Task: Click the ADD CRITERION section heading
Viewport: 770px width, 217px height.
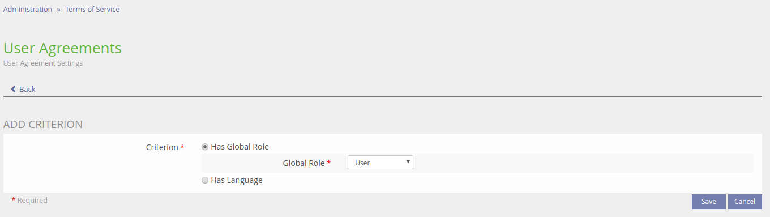Action: [x=43, y=124]
